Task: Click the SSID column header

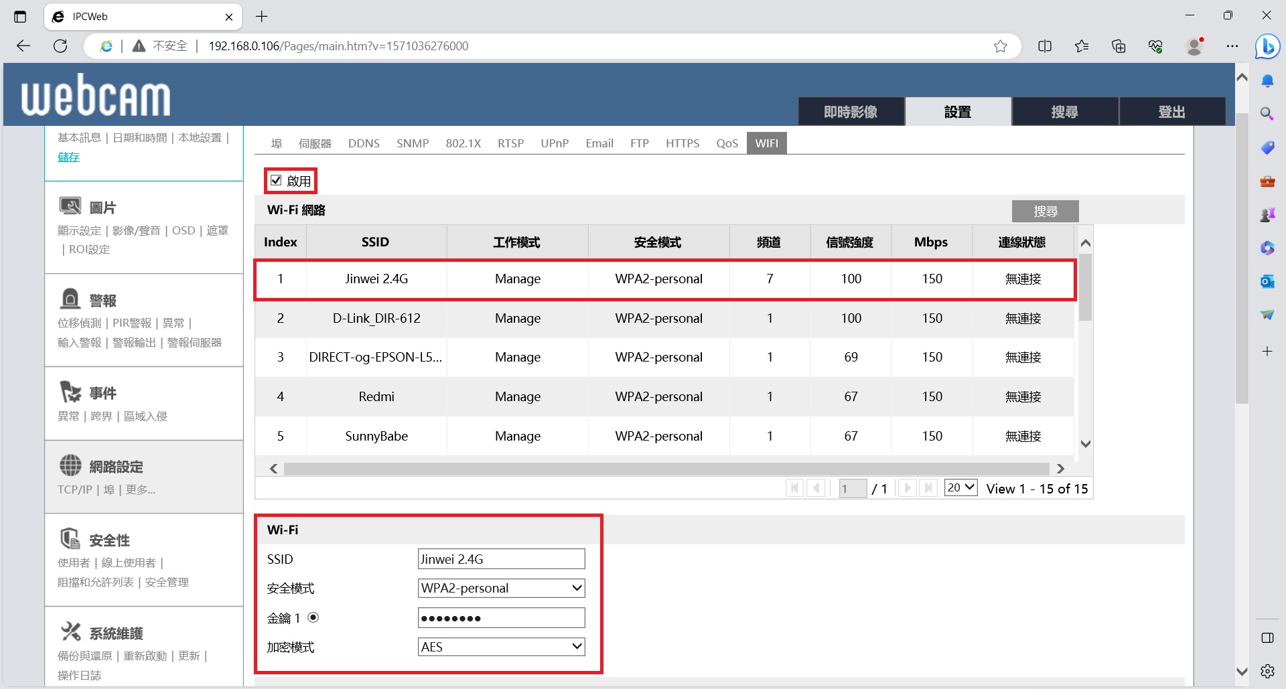Action: (375, 242)
